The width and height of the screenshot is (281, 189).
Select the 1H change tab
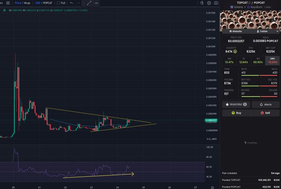coord(243,60)
